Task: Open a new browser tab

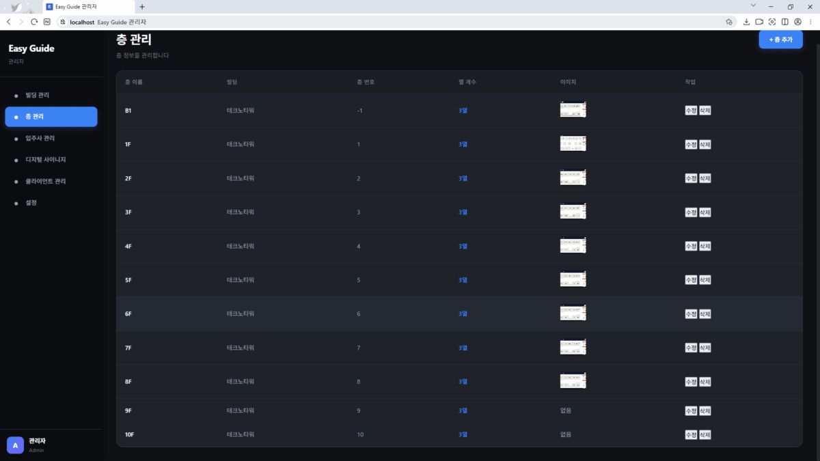Action: pyautogui.click(x=142, y=6)
